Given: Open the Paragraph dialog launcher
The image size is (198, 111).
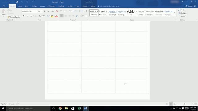Looking at the screenshot, I should click(x=87, y=20).
